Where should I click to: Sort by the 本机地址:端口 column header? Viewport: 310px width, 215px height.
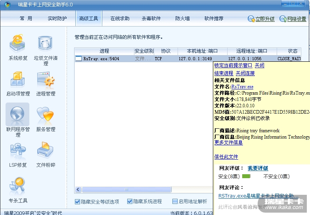[x=202, y=51]
